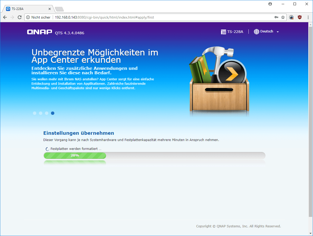This screenshot has height=236, width=313.
Task: Minimize the Chrome window
Action: point(283,4)
